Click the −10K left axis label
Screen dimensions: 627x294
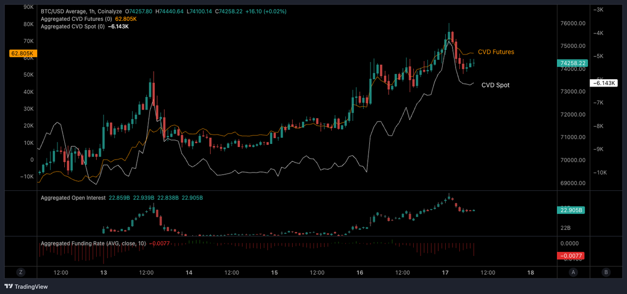[x=26, y=177]
